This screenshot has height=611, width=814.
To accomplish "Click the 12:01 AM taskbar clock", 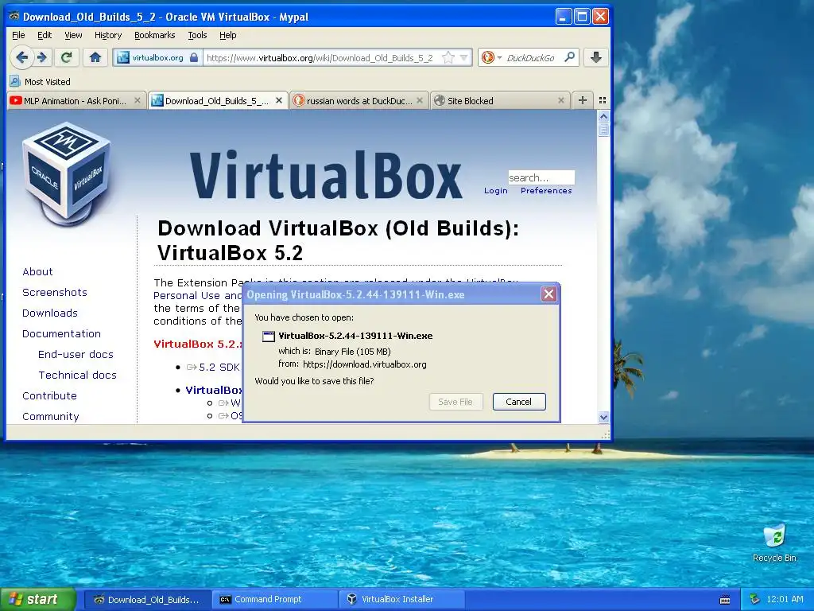I will [x=785, y=599].
